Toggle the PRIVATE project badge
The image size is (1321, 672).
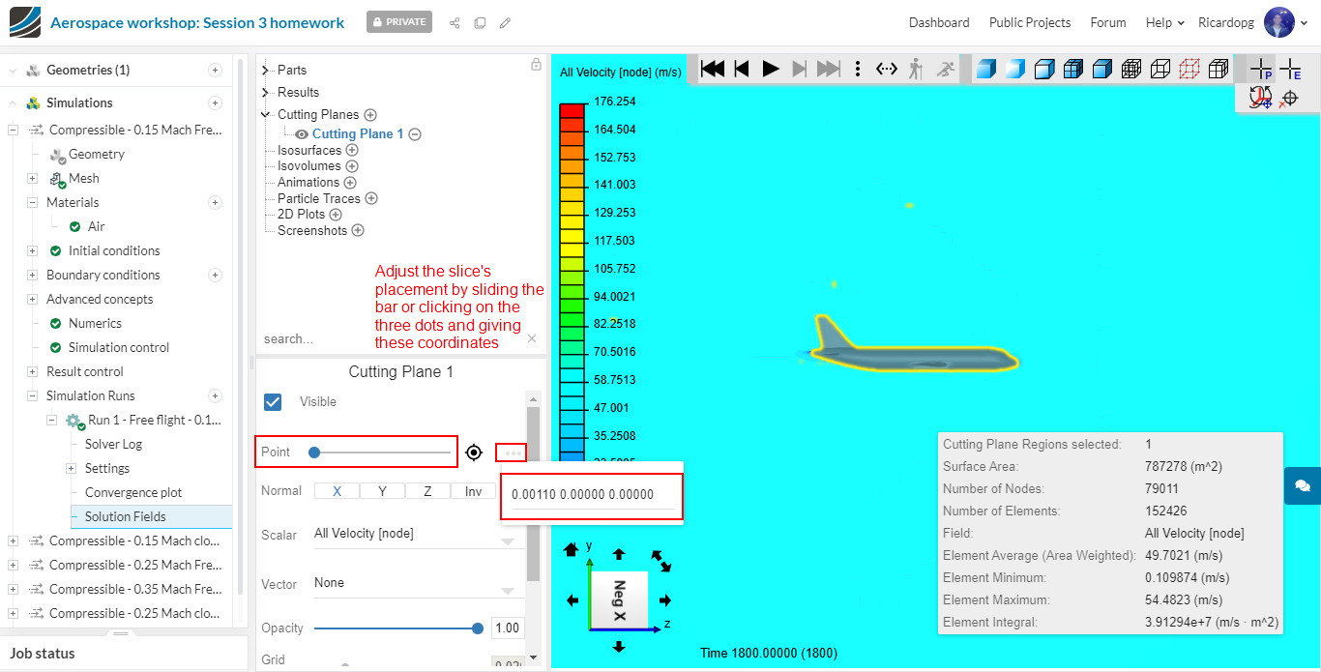point(399,22)
